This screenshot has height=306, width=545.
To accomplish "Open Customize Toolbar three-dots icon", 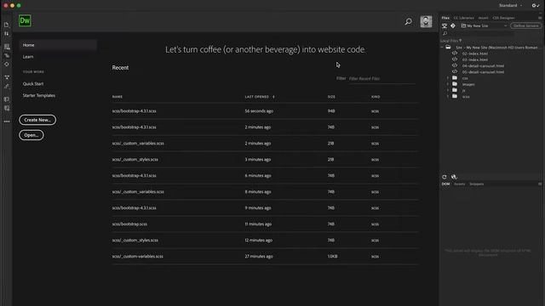I will [x=7, y=122].
